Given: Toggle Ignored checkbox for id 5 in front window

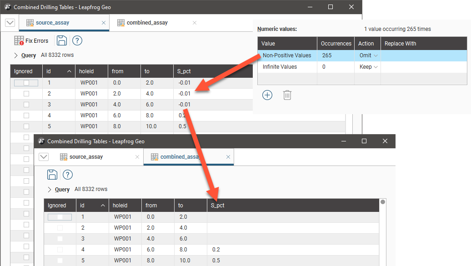Looking at the screenshot, I should pyautogui.click(x=60, y=261).
